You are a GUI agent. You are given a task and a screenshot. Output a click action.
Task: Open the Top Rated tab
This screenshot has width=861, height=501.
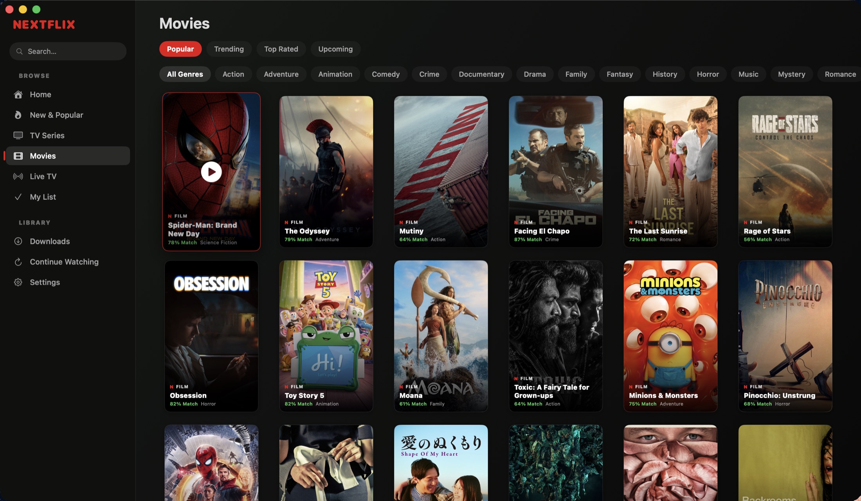[x=281, y=49]
